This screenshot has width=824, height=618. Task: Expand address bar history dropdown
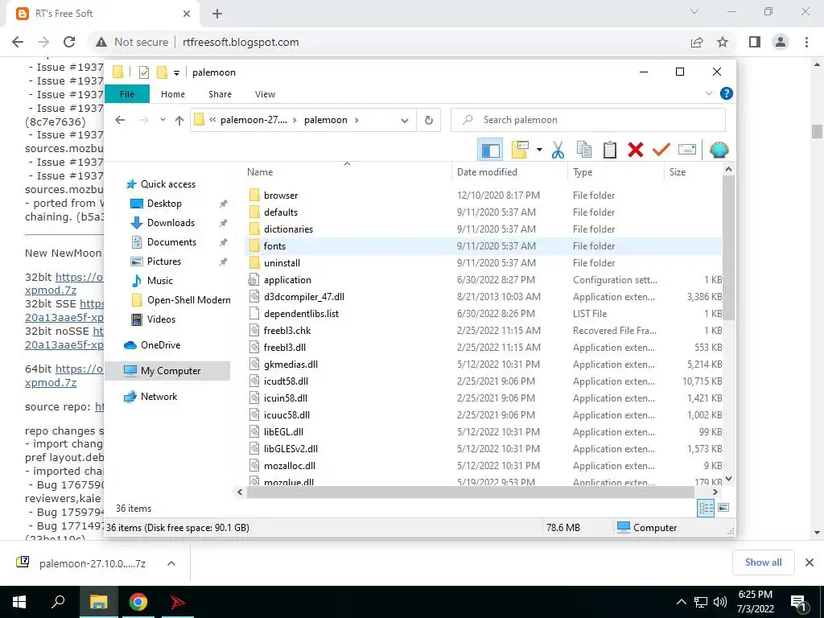[x=404, y=121]
